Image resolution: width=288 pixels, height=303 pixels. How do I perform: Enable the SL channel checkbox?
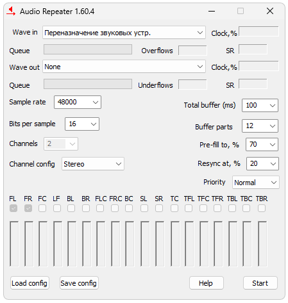pos(144,208)
